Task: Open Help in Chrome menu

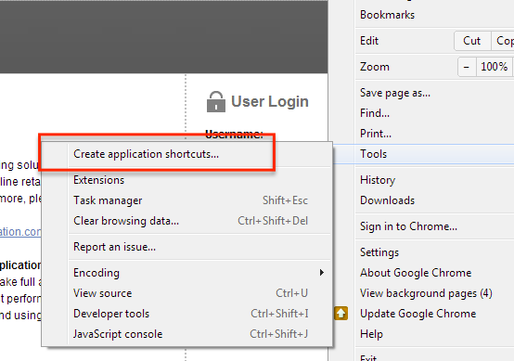Action: coord(434,334)
